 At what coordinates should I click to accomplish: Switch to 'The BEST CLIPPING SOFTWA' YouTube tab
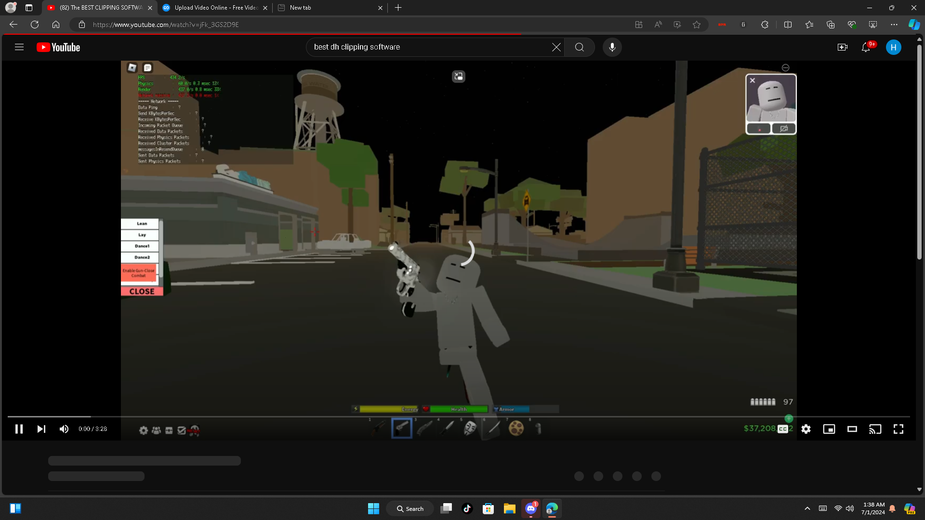pyautogui.click(x=100, y=8)
